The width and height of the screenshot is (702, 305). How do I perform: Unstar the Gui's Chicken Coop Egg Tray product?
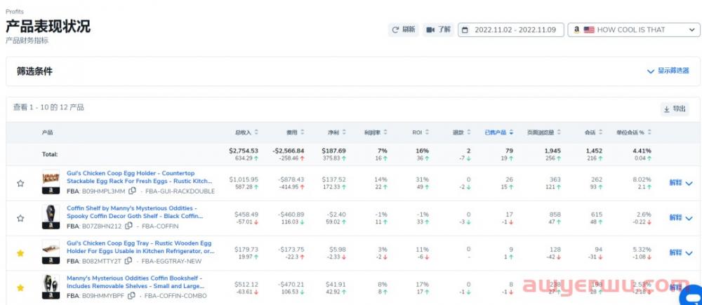[20, 253]
